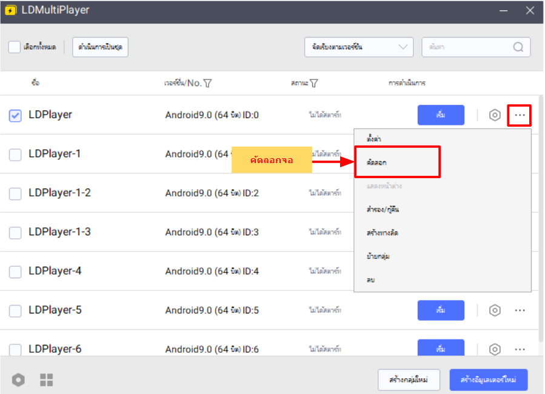Check the LDPlayer-1 checkbox

point(15,155)
